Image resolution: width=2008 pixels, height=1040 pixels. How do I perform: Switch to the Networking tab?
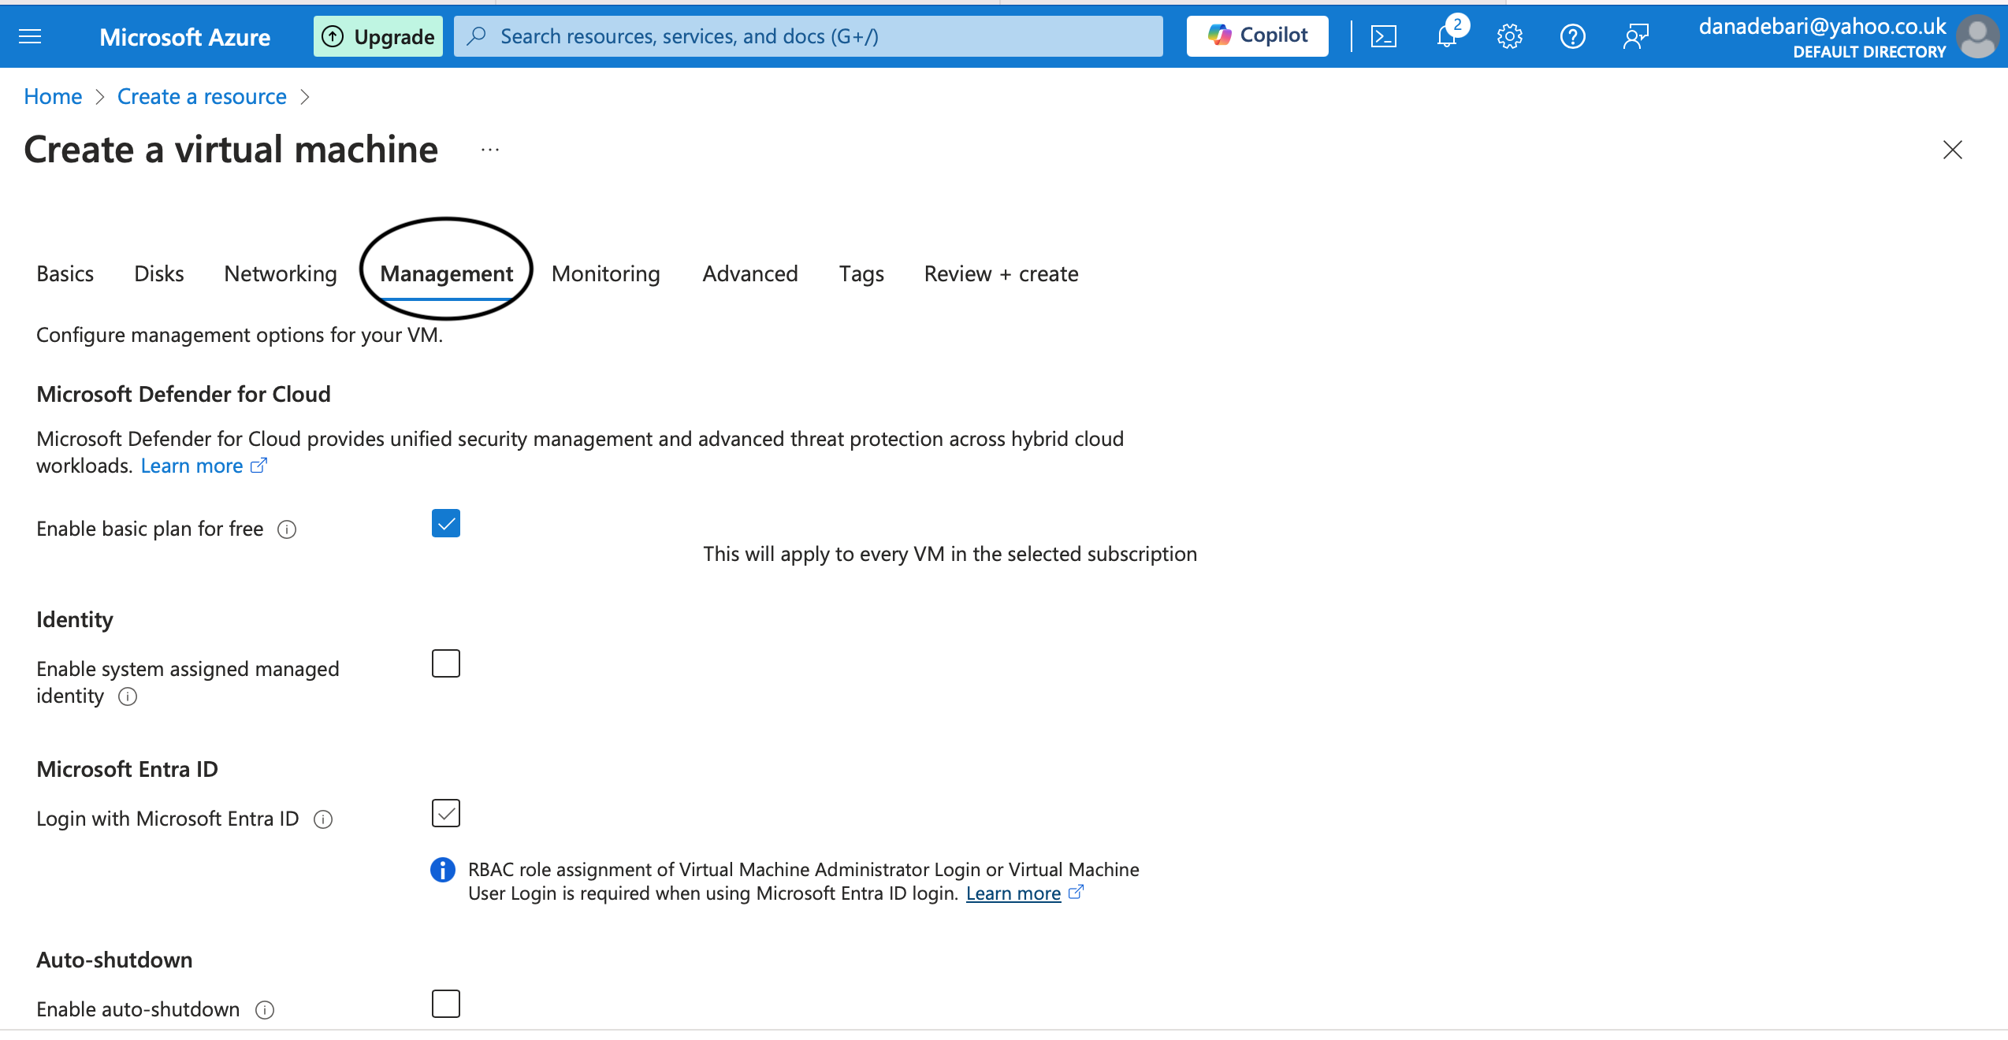(281, 274)
